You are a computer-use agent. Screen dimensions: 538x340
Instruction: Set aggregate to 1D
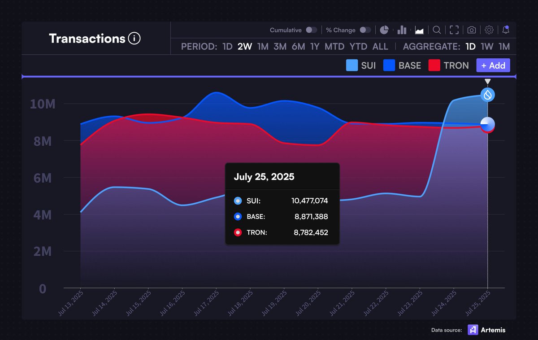(x=470, y=47)
